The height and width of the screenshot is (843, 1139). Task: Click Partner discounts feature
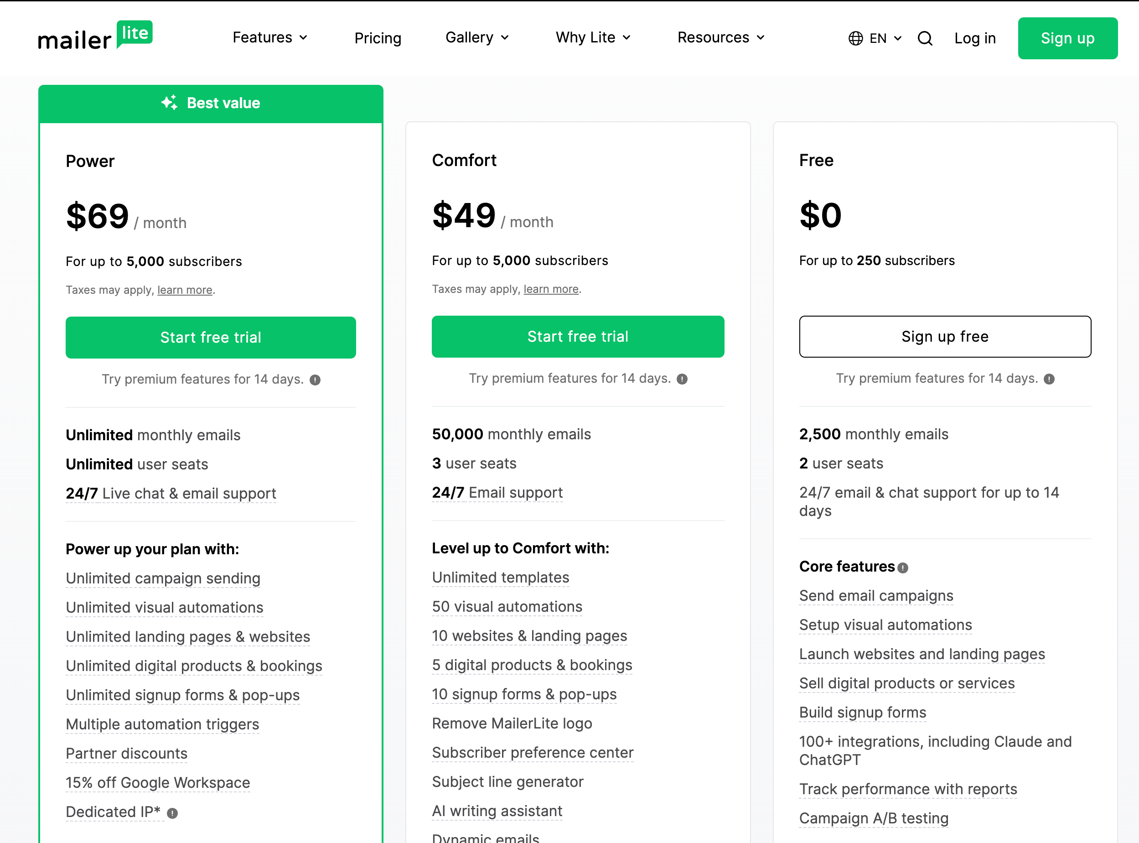tap(126, 753)
